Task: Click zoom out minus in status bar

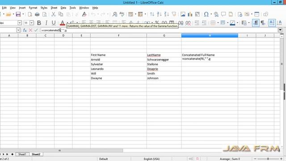Action: 255,159
